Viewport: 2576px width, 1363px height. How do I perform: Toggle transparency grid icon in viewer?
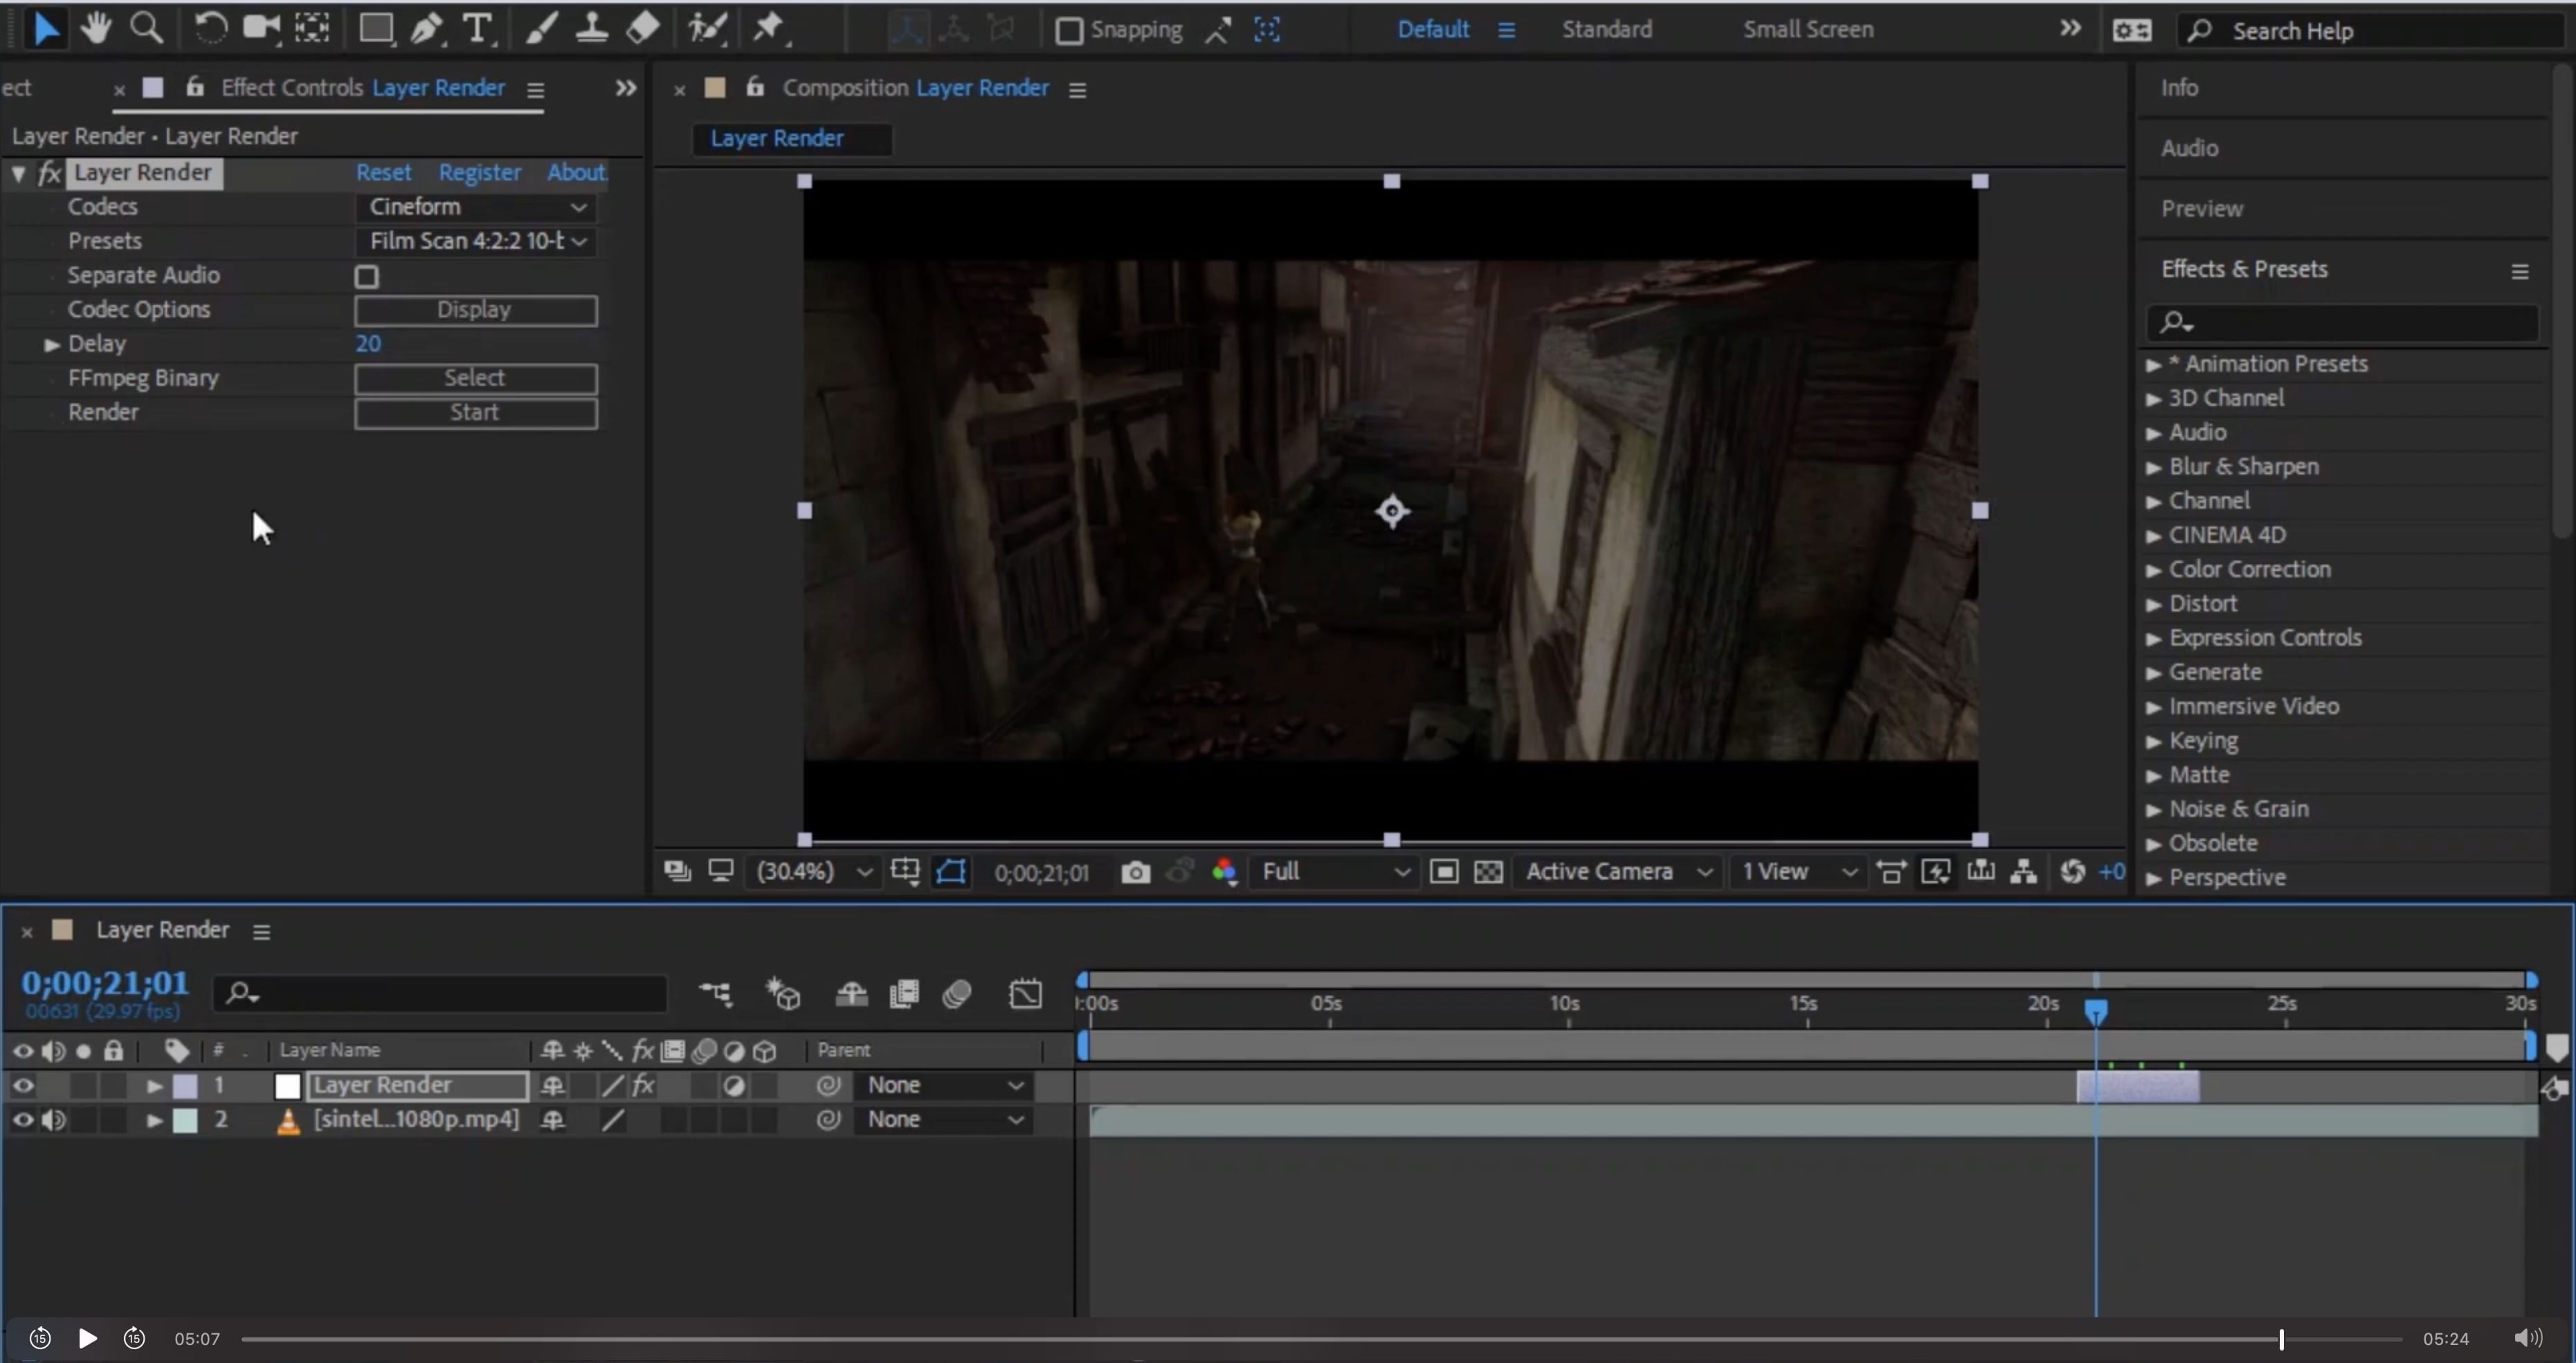pos(1488,872)
